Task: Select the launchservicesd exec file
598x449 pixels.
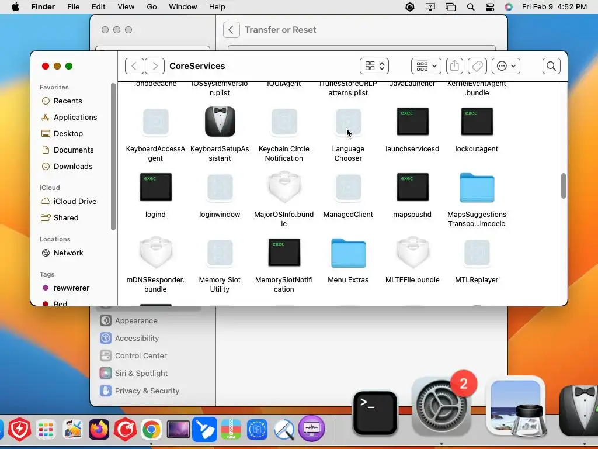Action: tap(413, 122)
